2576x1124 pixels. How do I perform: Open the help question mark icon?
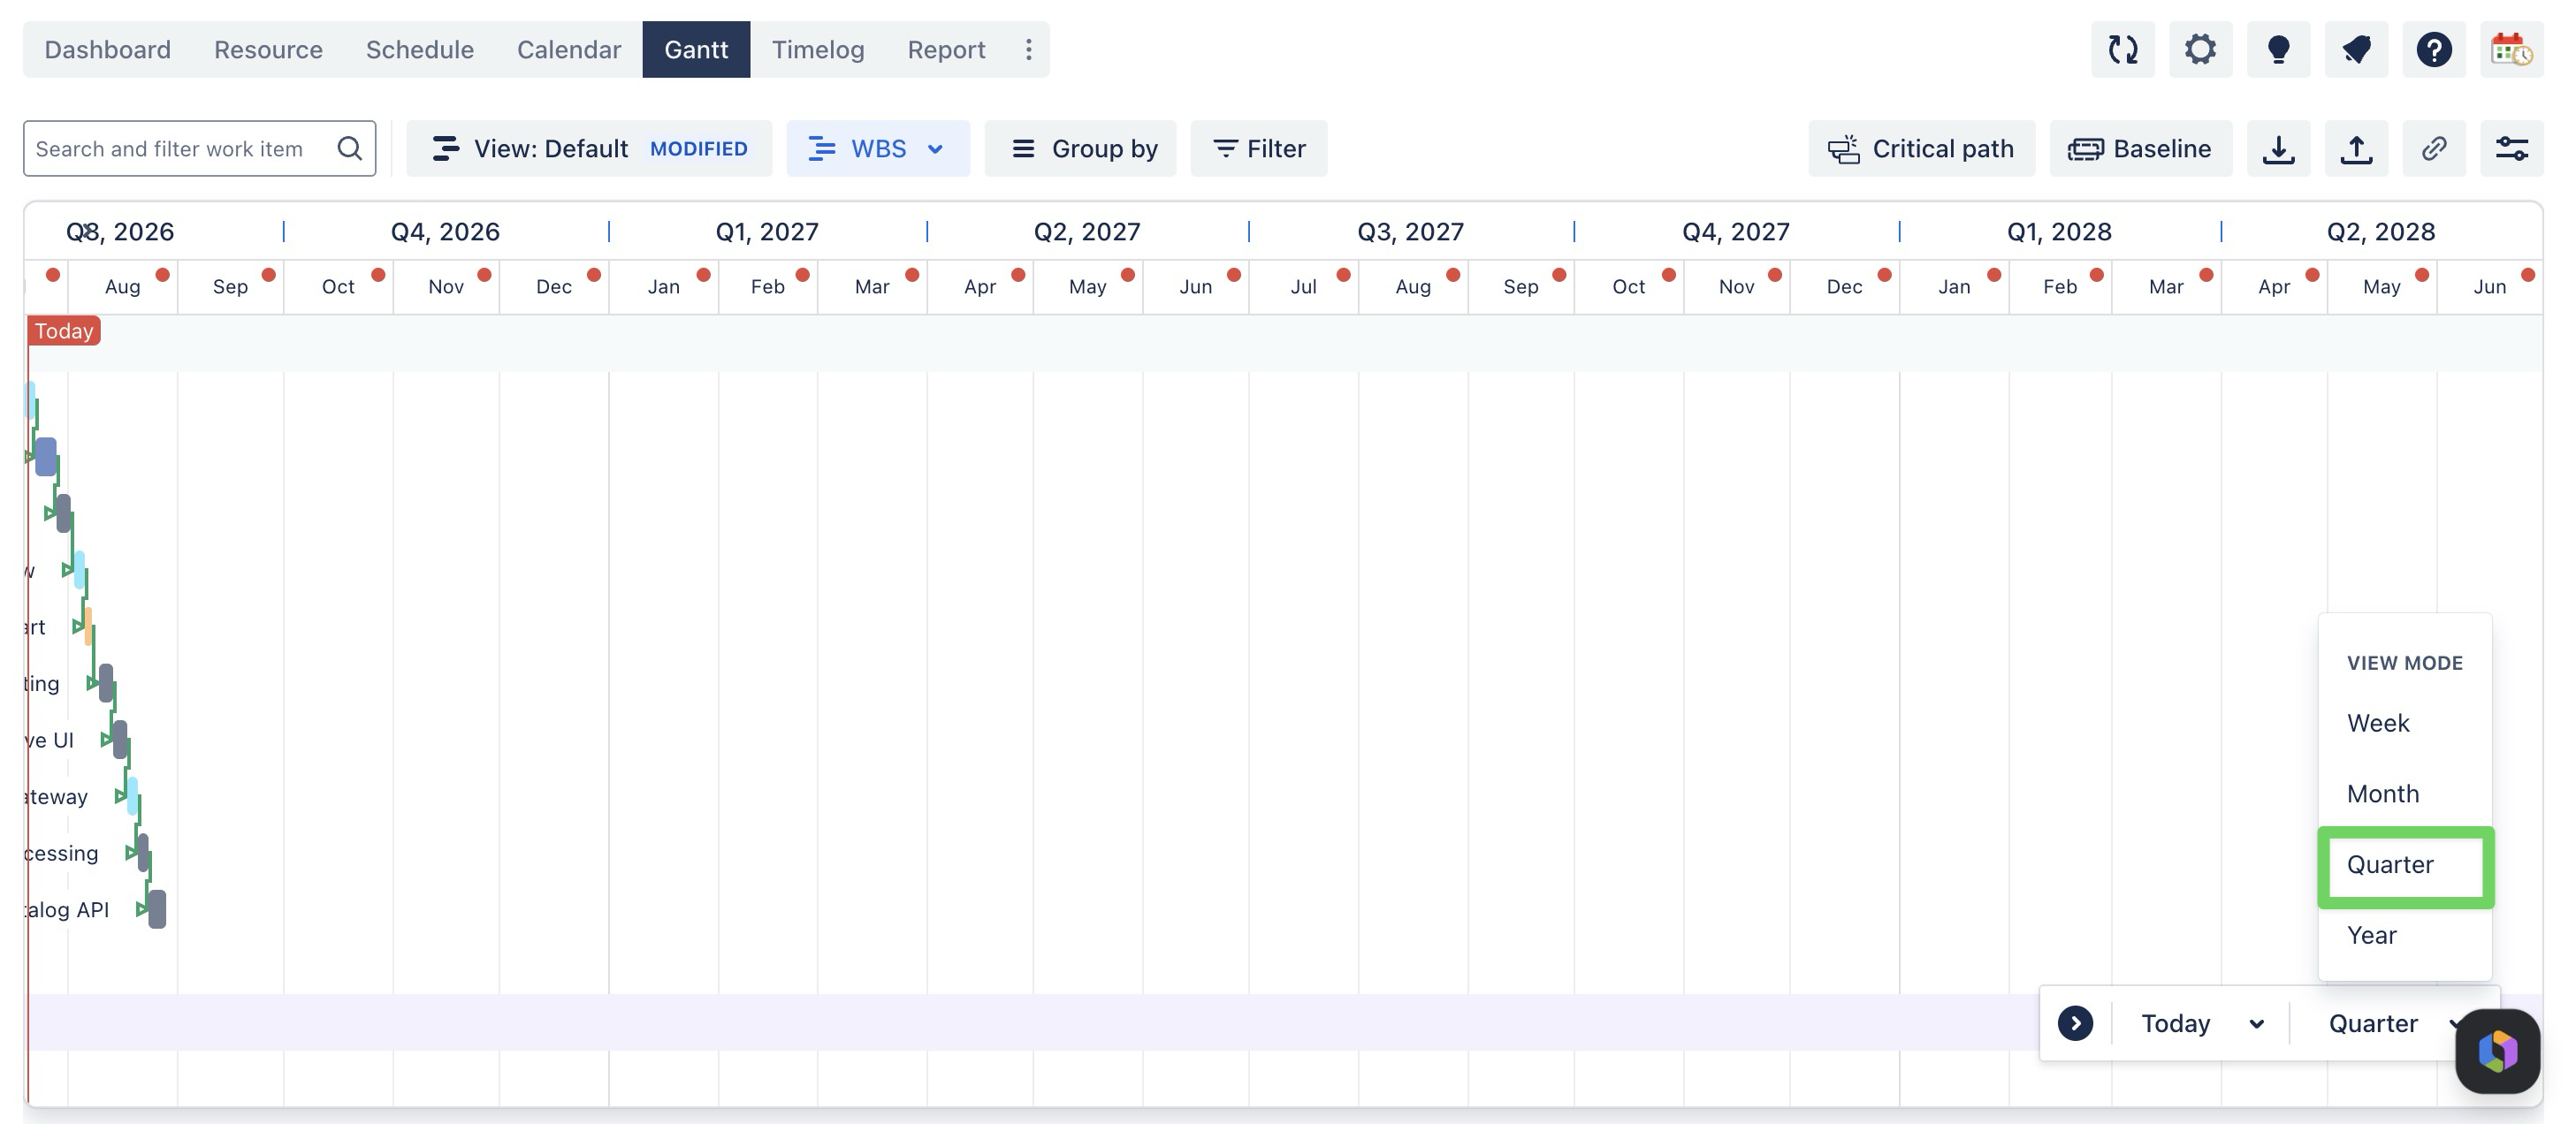pyautogui.click(x=2433, y=49)
